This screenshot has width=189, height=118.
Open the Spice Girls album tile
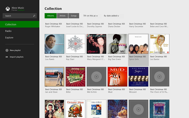coord(138,50)
